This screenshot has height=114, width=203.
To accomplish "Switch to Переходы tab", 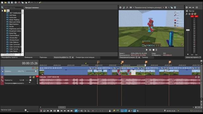I will [43, 57].
